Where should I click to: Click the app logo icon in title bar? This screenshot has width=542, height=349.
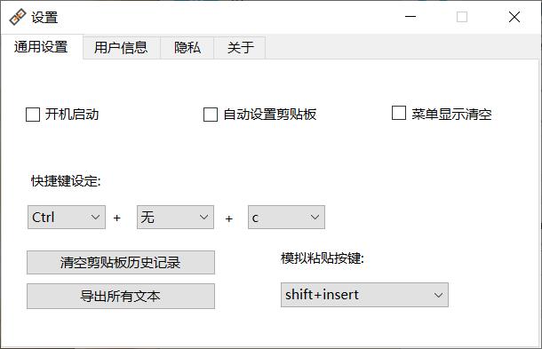(x=18, y=17)
